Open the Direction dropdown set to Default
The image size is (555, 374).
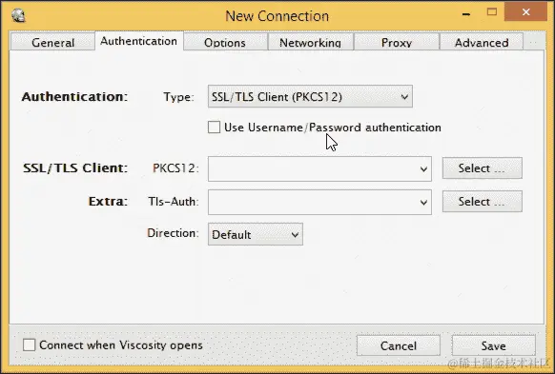pos(256,234)
